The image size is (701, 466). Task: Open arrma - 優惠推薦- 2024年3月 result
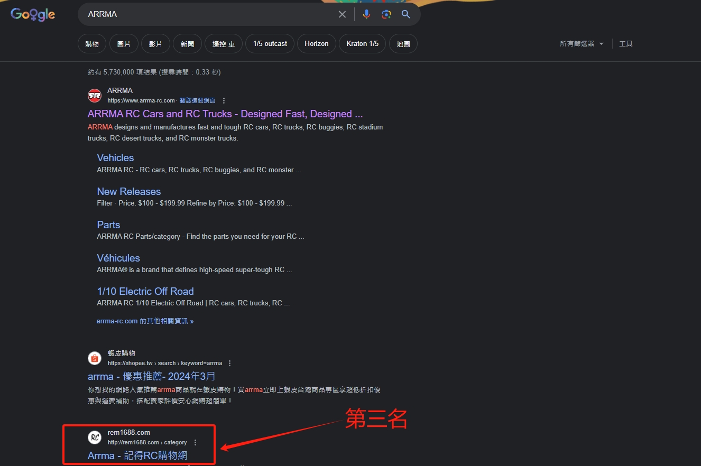152,376
